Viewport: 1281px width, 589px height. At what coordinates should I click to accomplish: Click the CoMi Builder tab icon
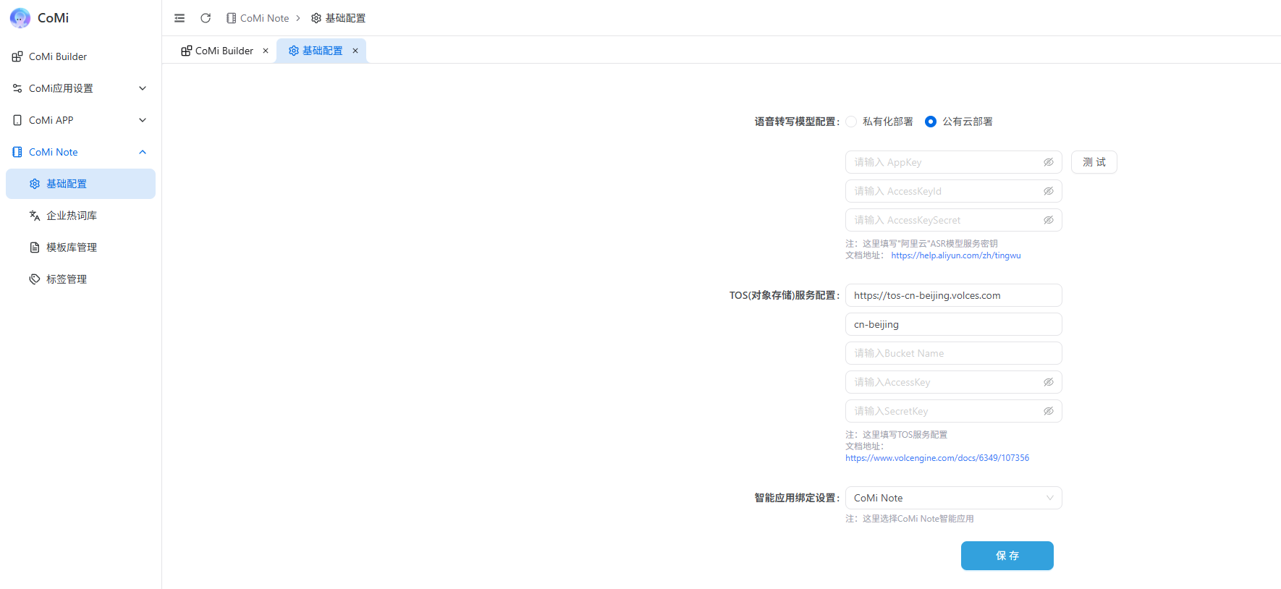click(x=187, y=51)
